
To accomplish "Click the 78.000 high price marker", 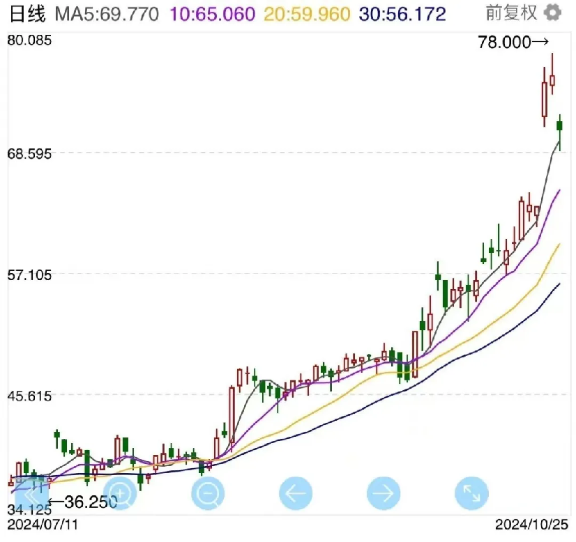I will pyautogui.click(x=513, y=42).
